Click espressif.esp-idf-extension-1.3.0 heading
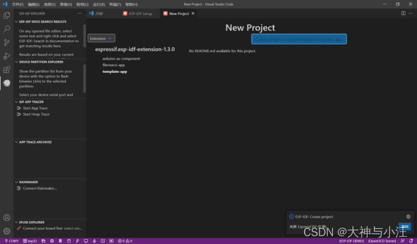This screenshot has width=417, height=244. 135,49
